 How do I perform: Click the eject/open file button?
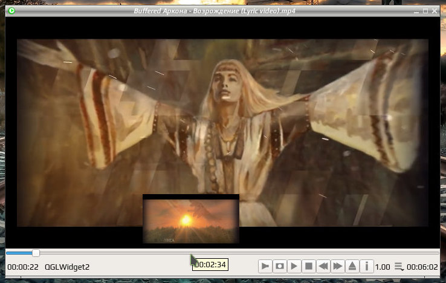pyautogui.click(x=352, y=267)
